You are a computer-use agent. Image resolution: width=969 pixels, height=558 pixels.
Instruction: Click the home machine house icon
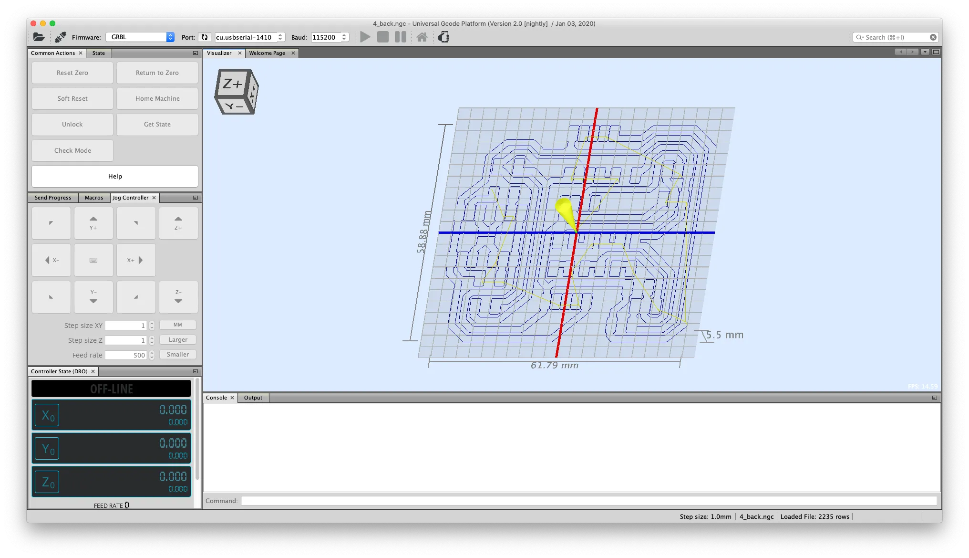(x=422, y=37)
